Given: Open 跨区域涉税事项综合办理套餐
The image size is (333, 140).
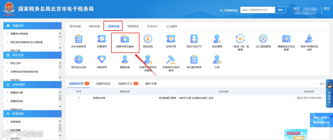Looking at the screenshot, I should [27, 42].
